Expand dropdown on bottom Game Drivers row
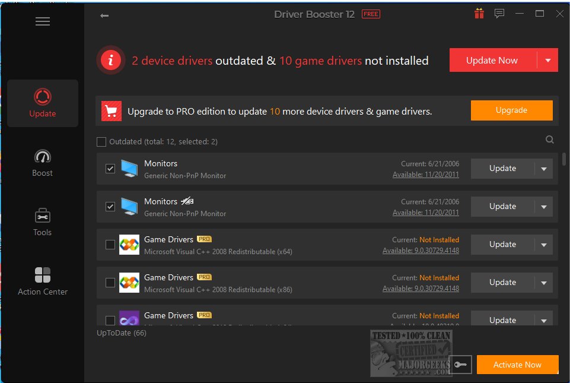 [x=544, y=321]
